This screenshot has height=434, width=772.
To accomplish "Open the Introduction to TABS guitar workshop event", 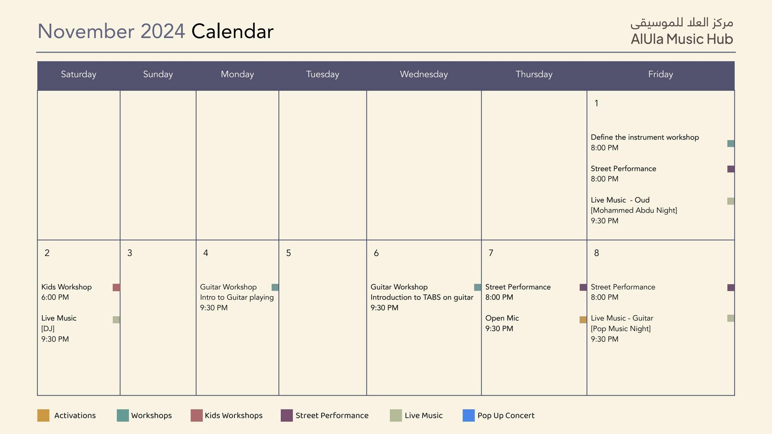I will click(x=421, y=297).
